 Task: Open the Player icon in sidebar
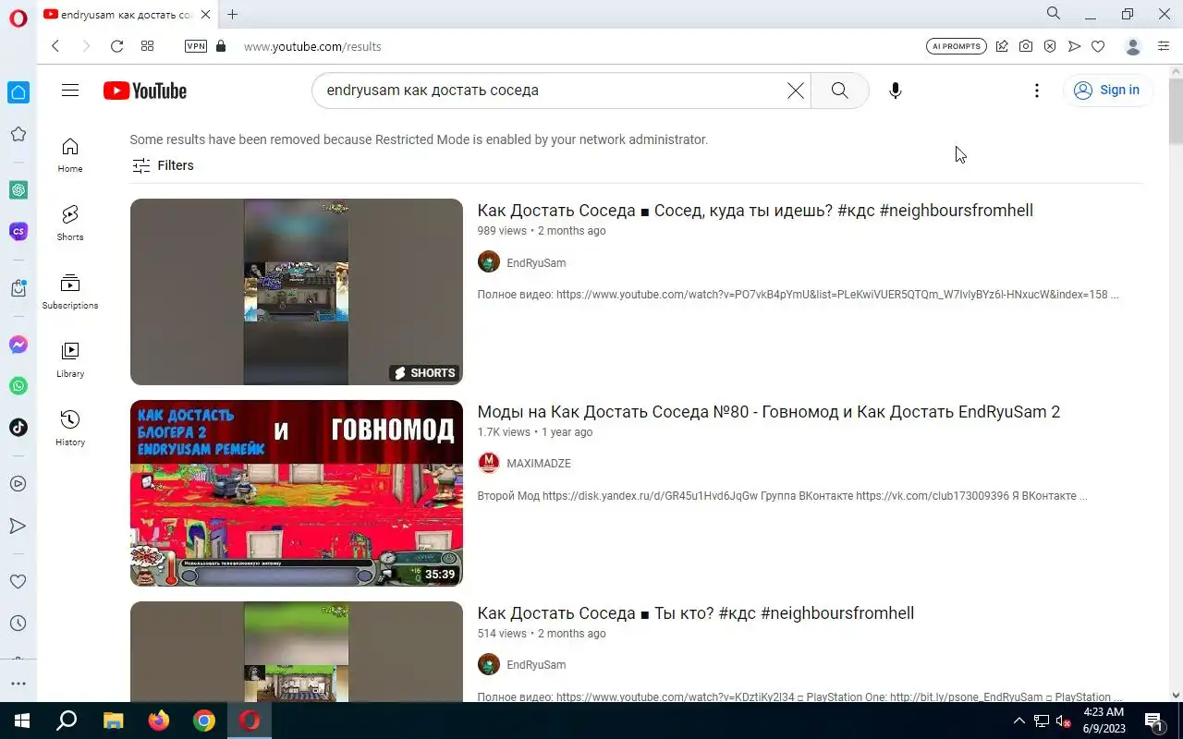pyautogui.click(x=18, y=483)
